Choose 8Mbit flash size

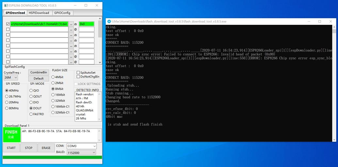(53, 89)
